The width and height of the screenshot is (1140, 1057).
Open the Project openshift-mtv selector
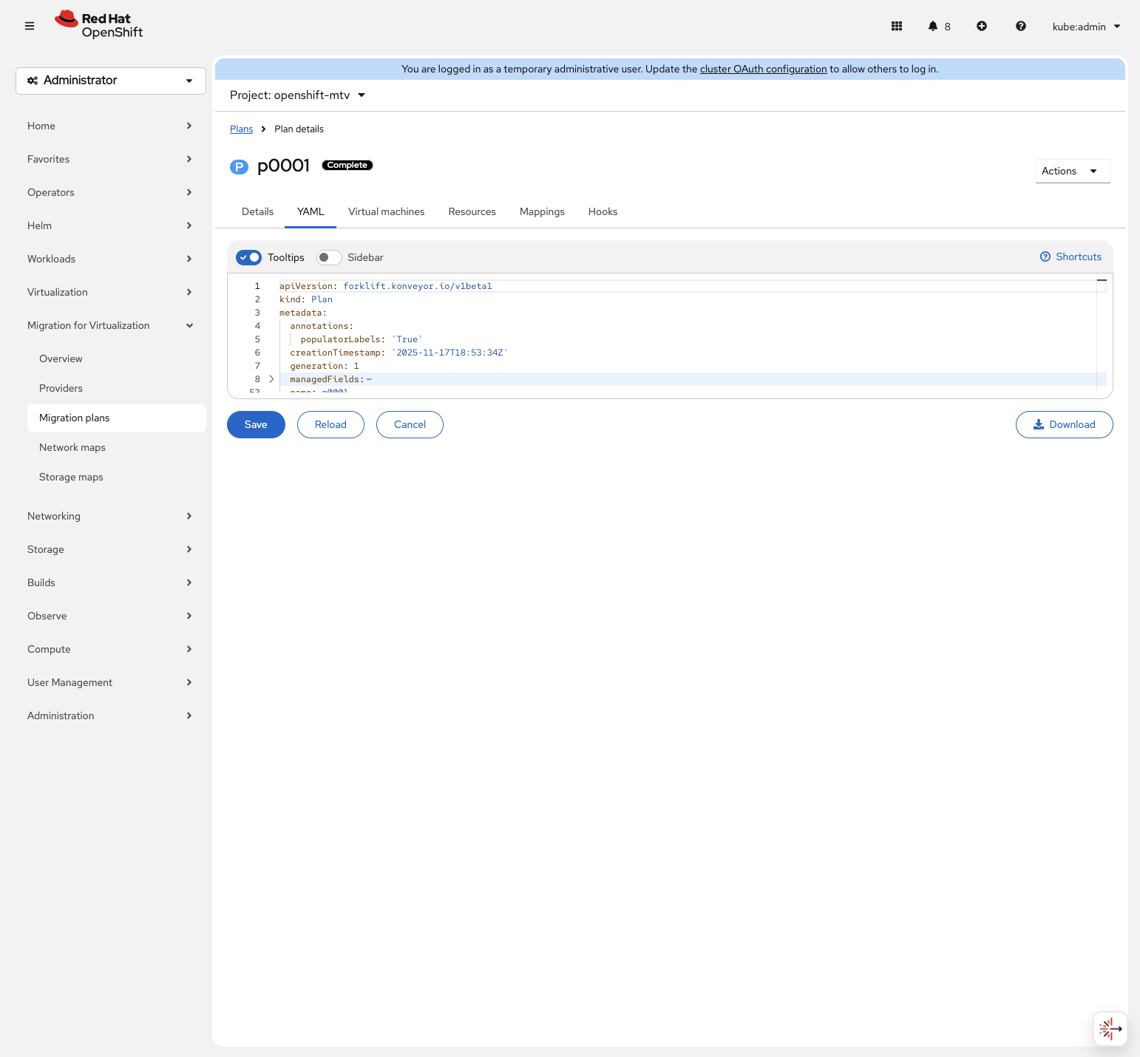(297, 95)
